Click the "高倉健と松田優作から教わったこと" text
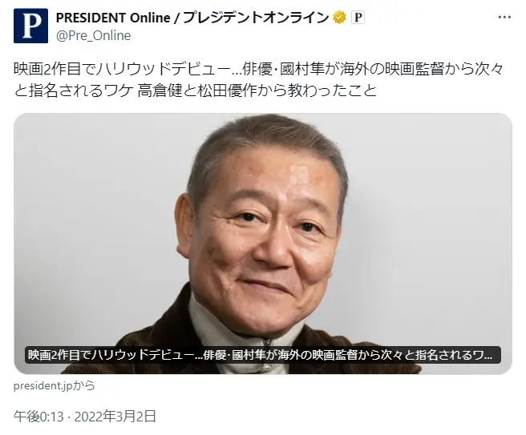Viewport: 526px width, 435px height. (x=257, y=91)
